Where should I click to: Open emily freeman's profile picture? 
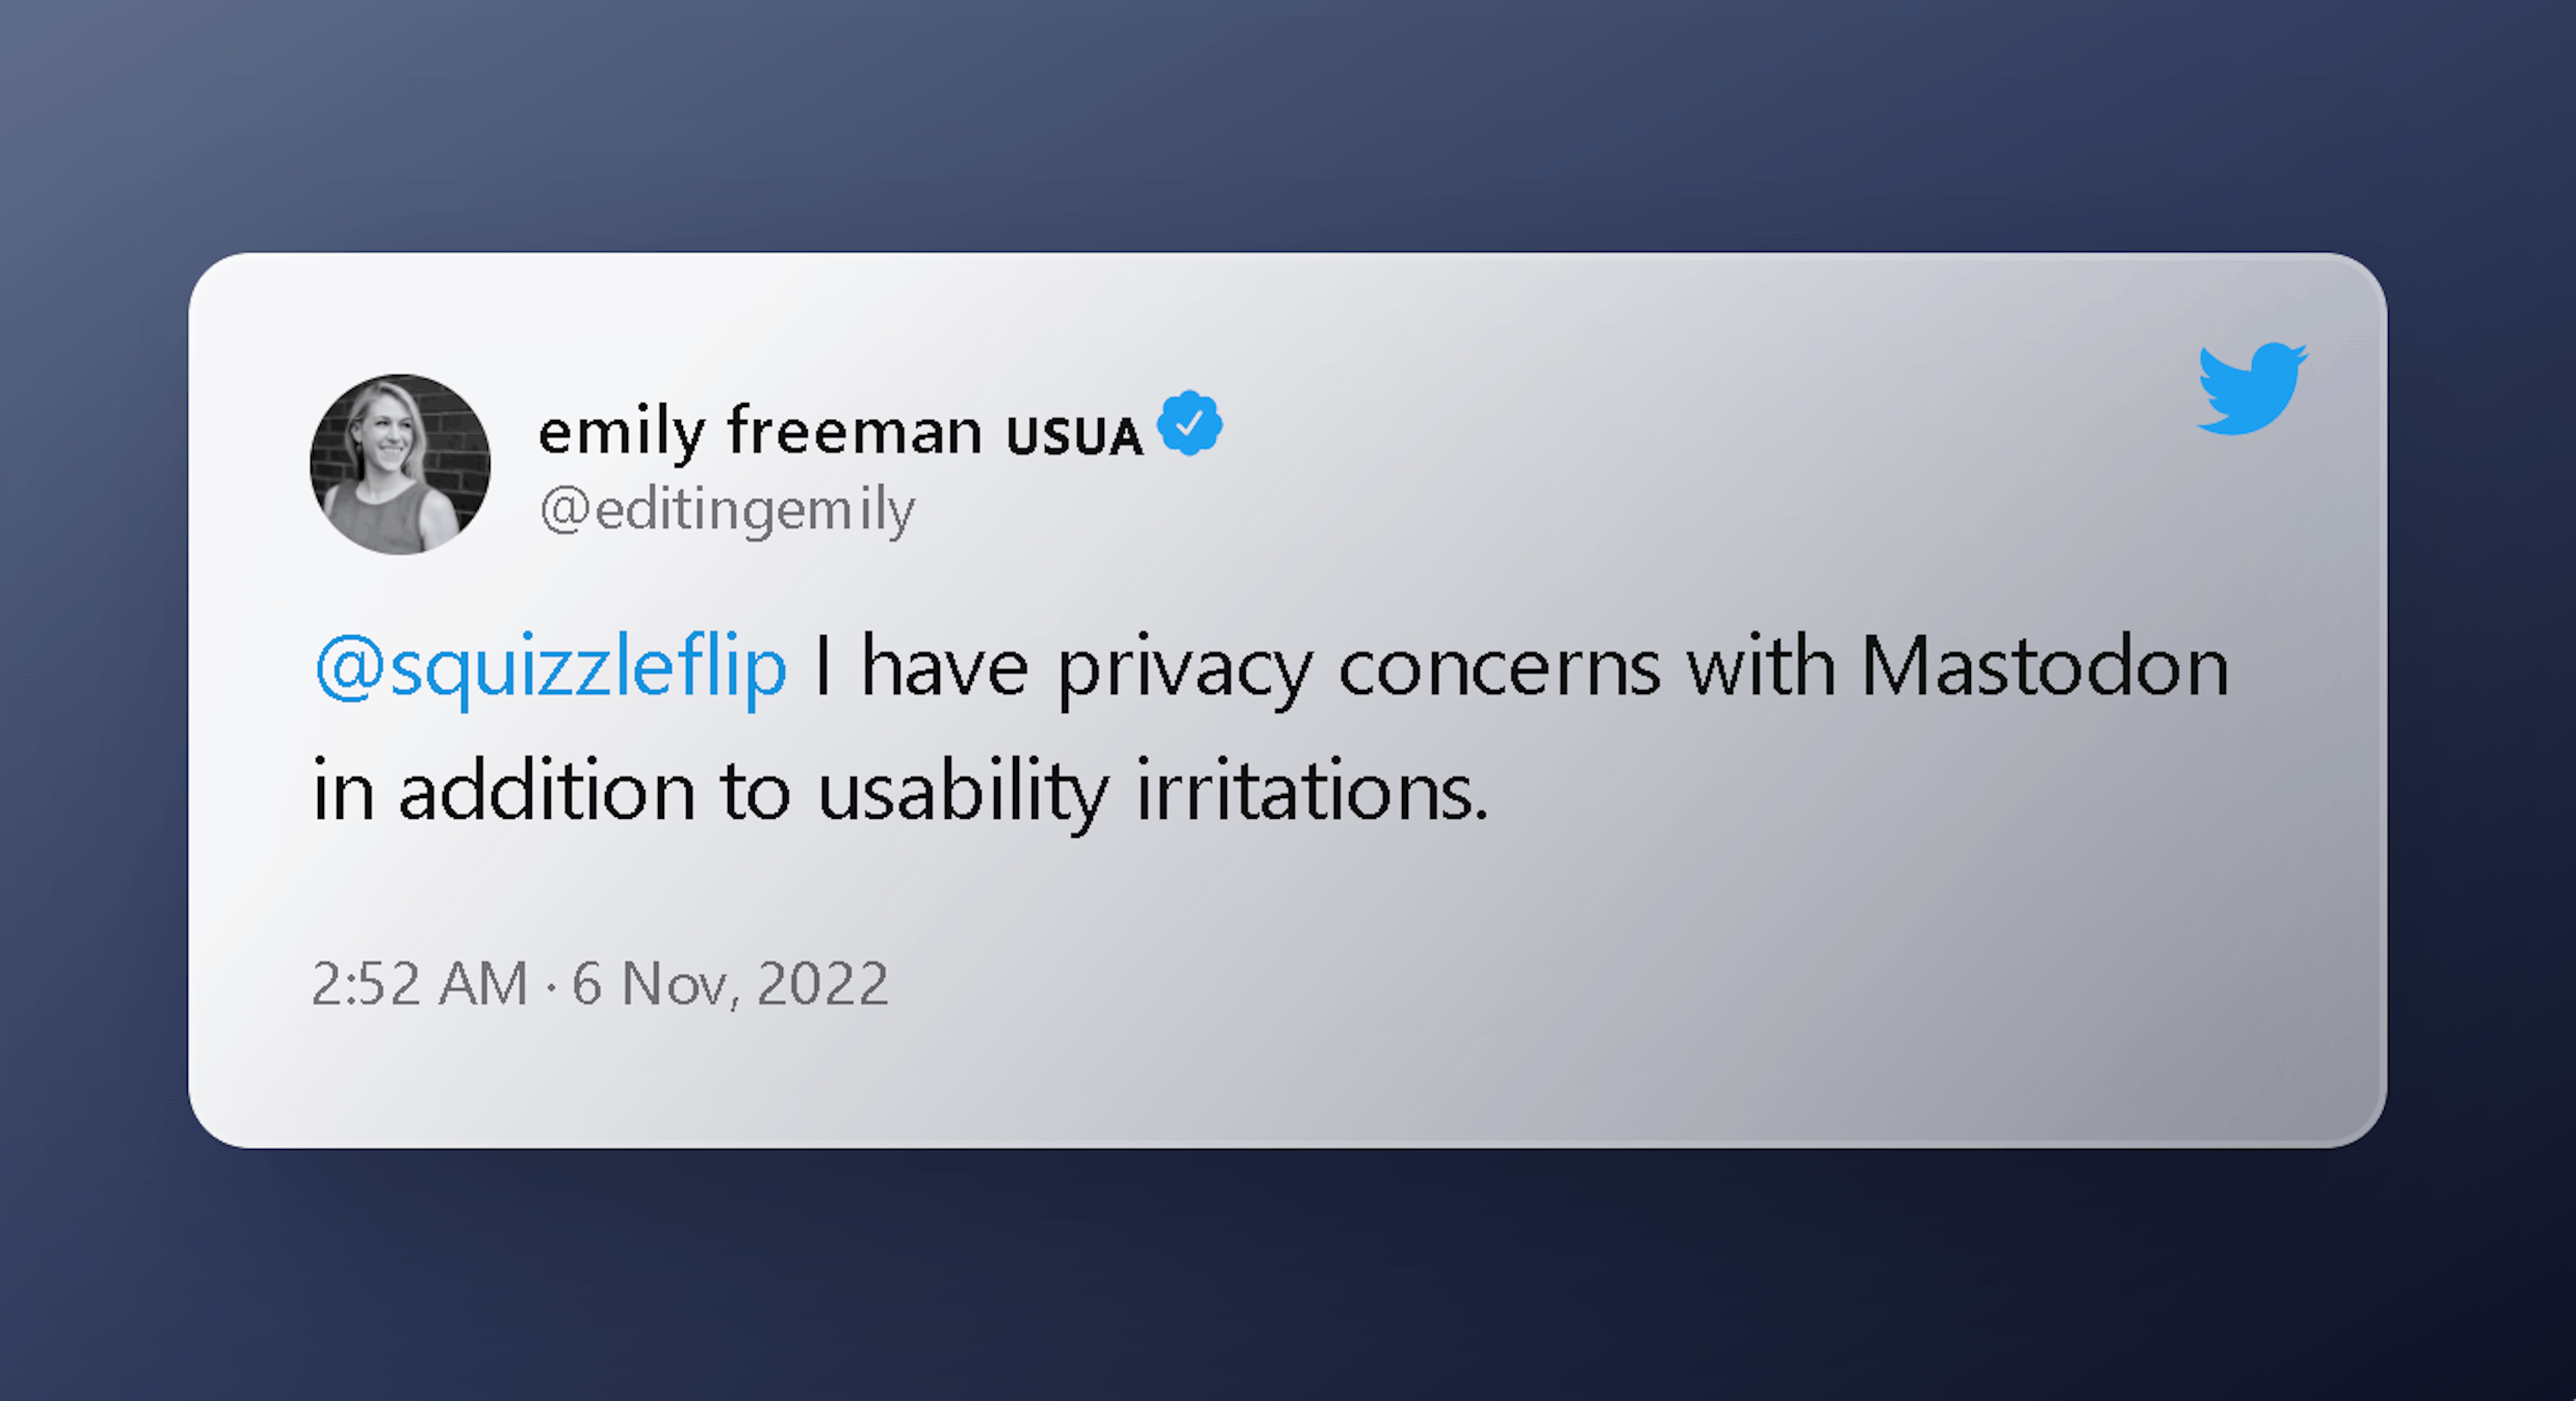400,464
